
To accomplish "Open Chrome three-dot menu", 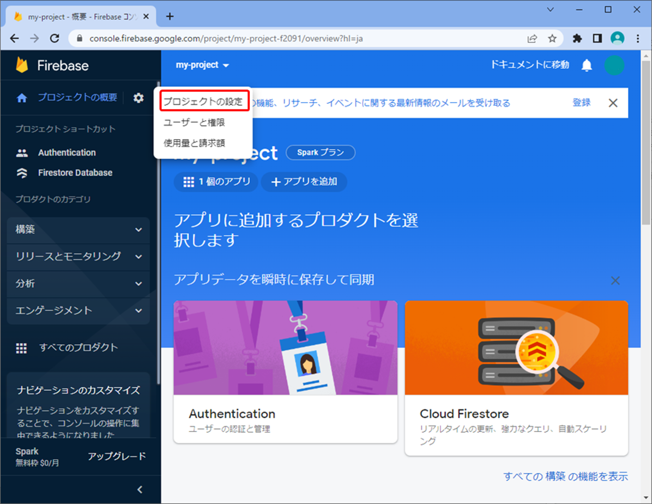I will [x=638, y=39].
